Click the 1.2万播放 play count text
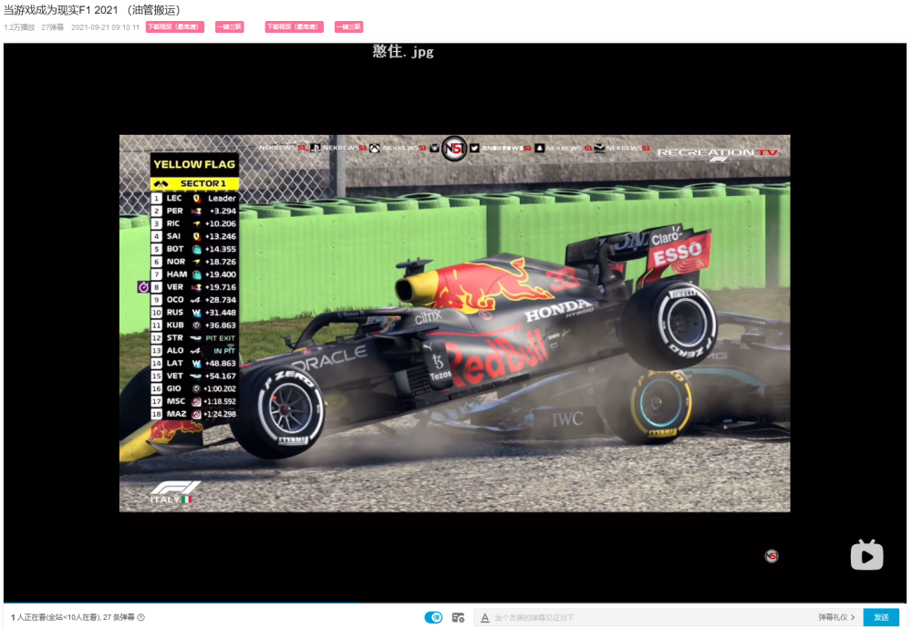 tap(19, 27)
